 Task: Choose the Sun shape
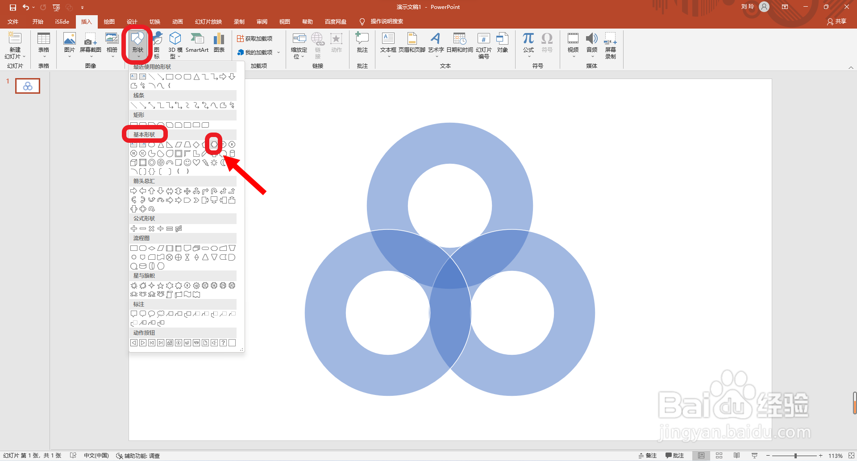214,162
